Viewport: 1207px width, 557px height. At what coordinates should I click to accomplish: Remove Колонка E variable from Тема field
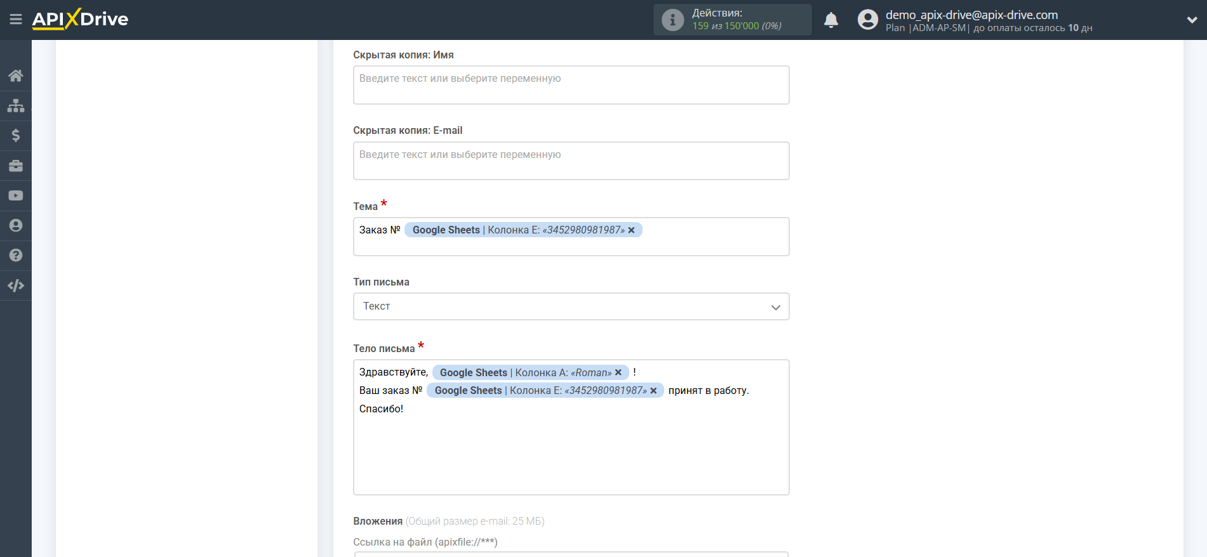pyautogui.click(x=631, y=230)
